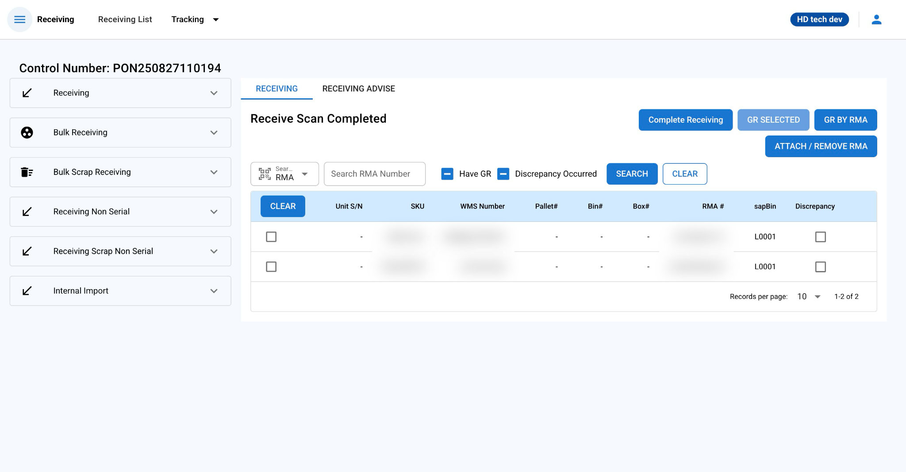The width and height of the screenshot is (906, 472).
Task: Open Receiving List from top navigation
Action: pyautogui.click(x=125, y=19)
